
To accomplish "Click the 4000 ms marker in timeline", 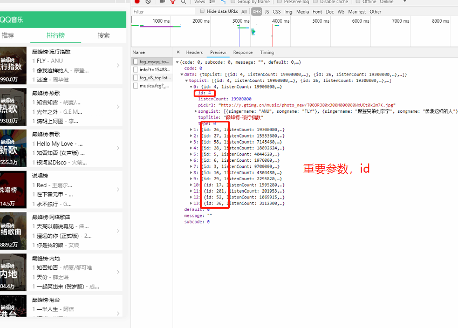I will (x=281, y=21).
